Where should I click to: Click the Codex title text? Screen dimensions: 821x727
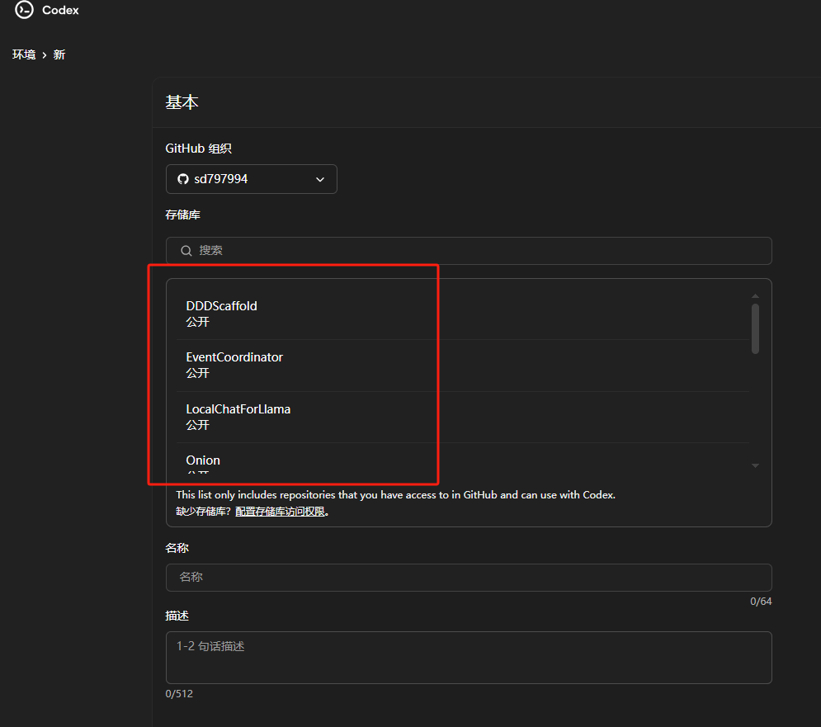60,11
